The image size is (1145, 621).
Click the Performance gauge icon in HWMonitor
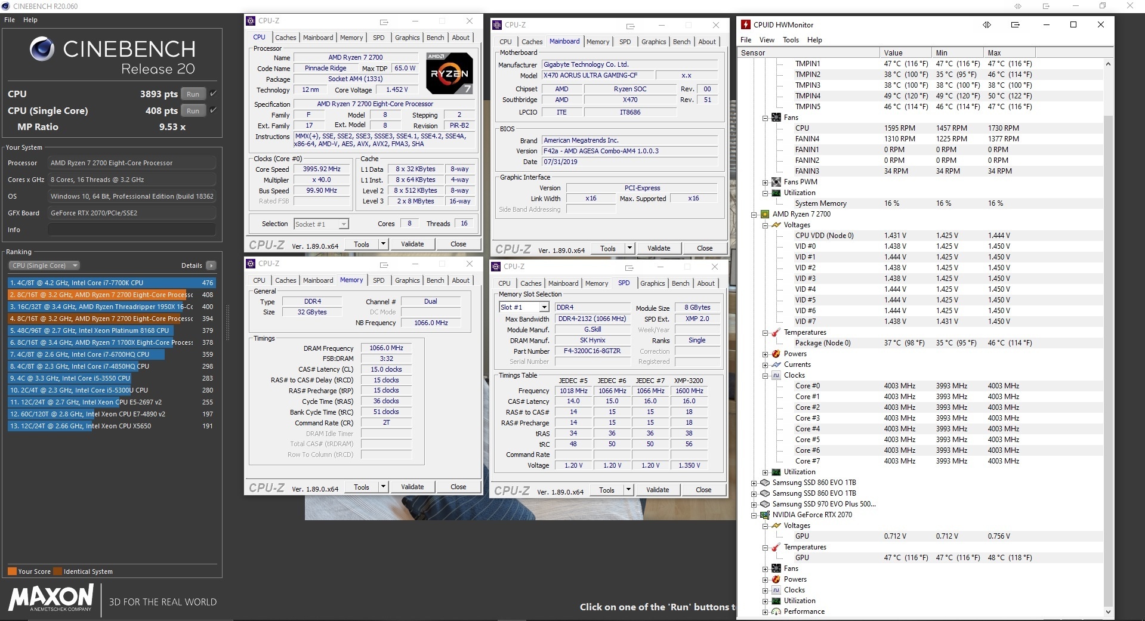tap(776, 611)
